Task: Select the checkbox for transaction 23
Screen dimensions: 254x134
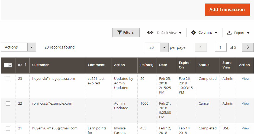Action: tap(8, 79)
